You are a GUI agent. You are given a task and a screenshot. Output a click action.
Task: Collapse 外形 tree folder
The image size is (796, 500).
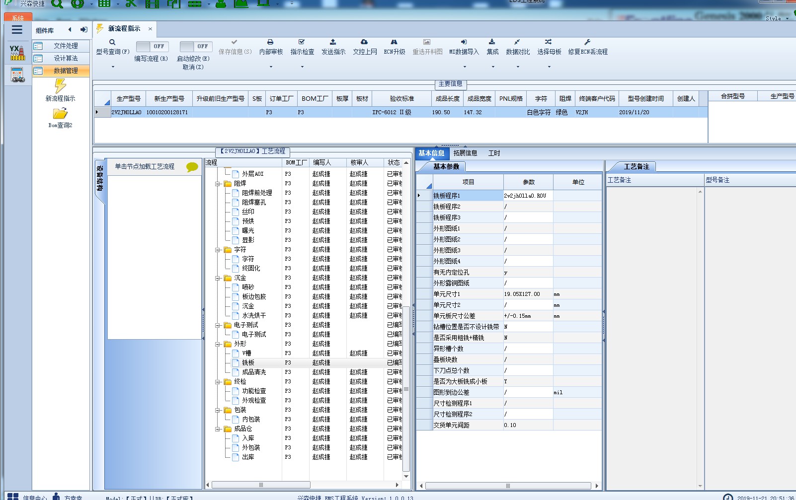point(218,344)
